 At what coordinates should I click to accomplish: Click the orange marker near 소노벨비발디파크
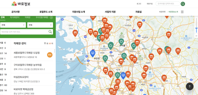[x=169, y=35]
